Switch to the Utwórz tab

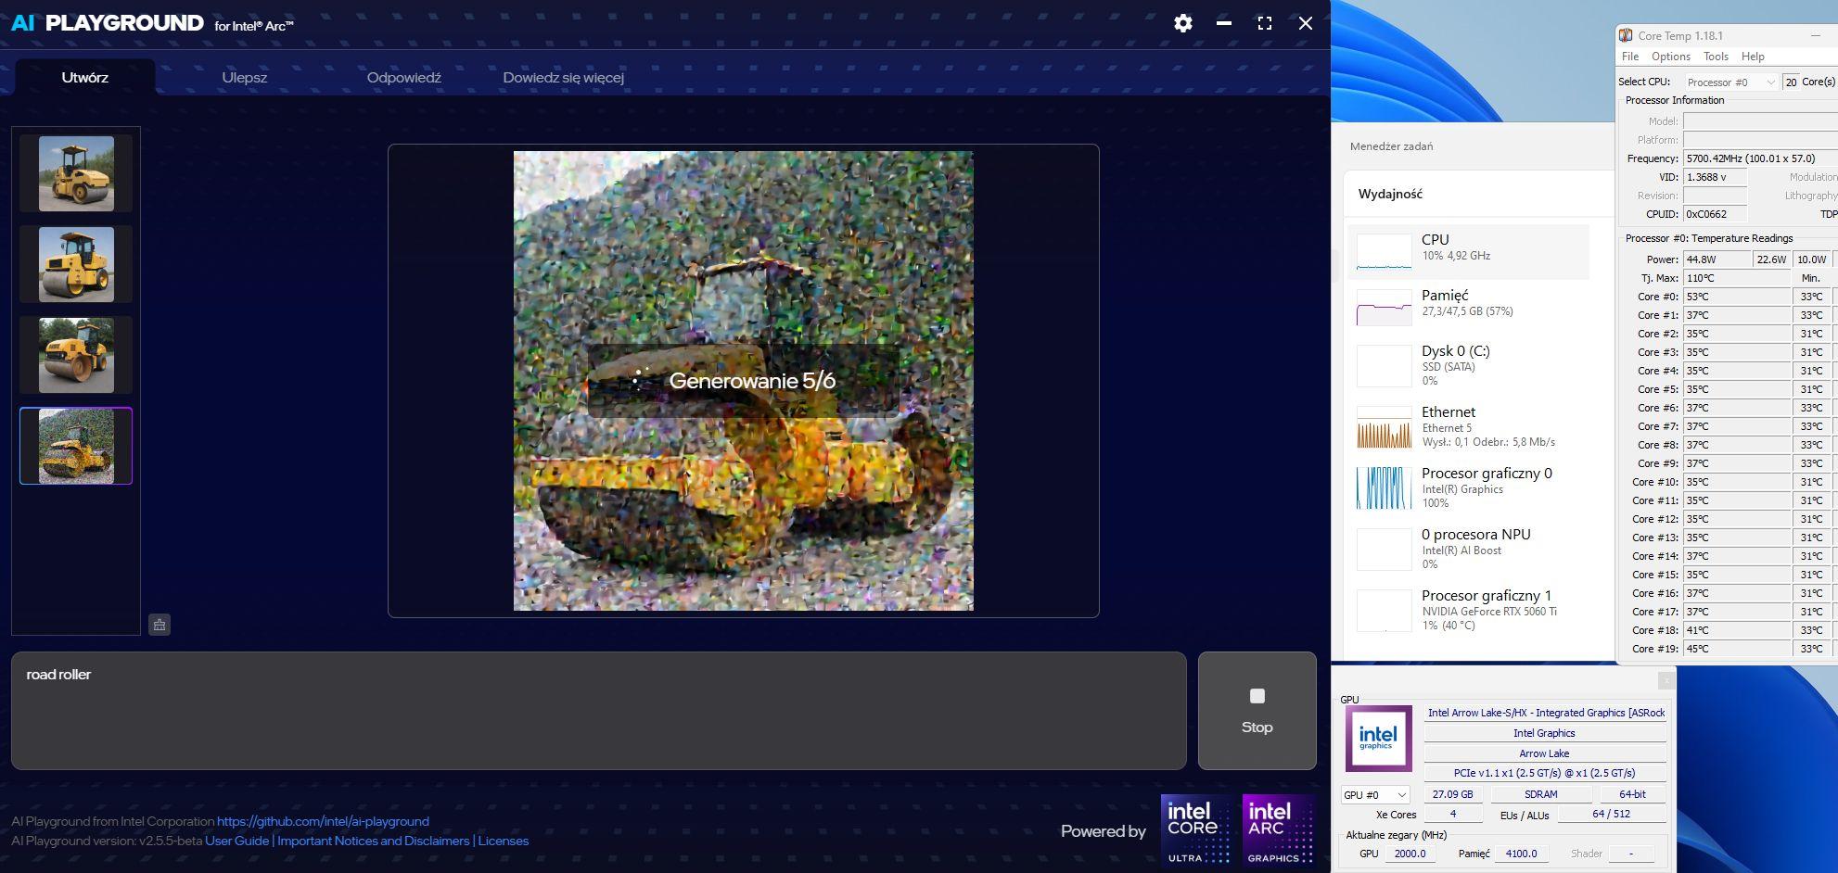pyautogui.click(x=85, y=78)
